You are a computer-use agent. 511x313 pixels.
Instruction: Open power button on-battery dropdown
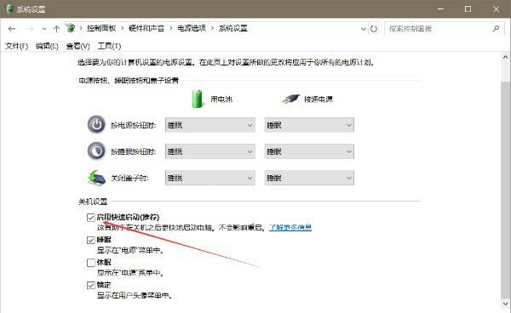pyautogui.click(x=210, y=125)
